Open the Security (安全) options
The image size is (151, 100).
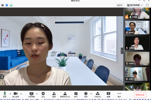[x=43, y=94]
